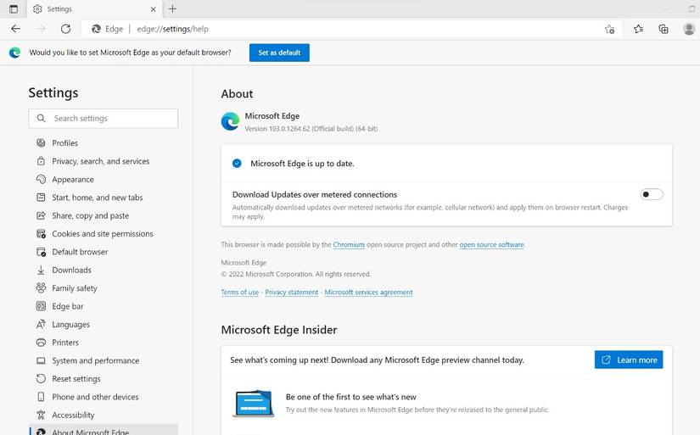Refresh the current page

point(65,29)
